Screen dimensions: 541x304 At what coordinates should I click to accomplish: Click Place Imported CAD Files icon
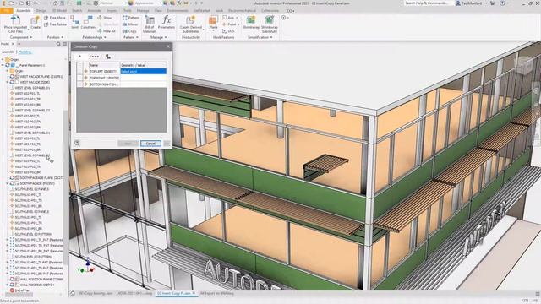pyautogui.click(x=15, y=20)
